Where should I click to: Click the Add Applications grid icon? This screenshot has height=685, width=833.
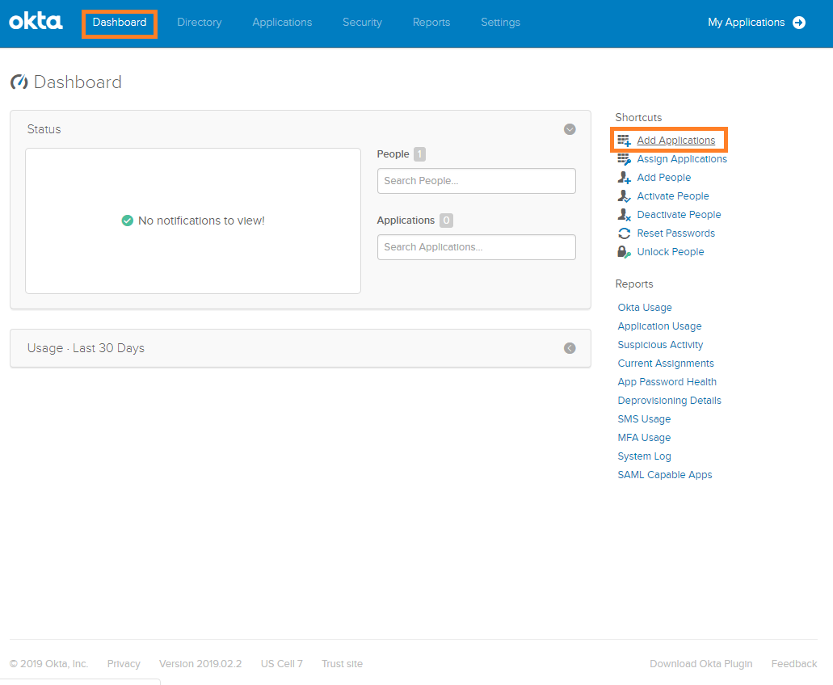coord(624,141)
